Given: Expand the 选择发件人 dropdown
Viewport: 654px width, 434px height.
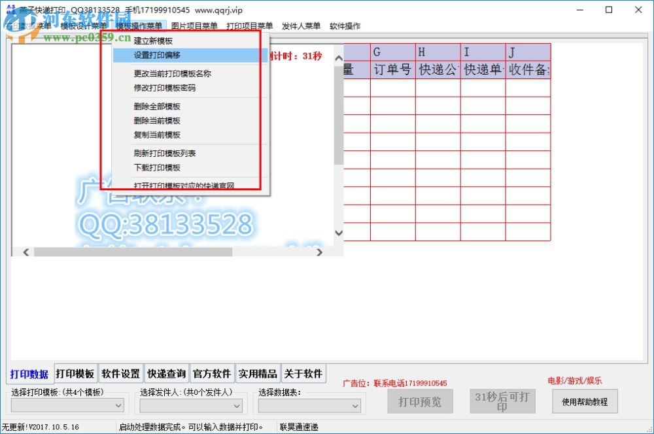Looking at the screenshot, I should click(190, 405).
